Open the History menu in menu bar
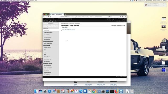 point(18,1)
